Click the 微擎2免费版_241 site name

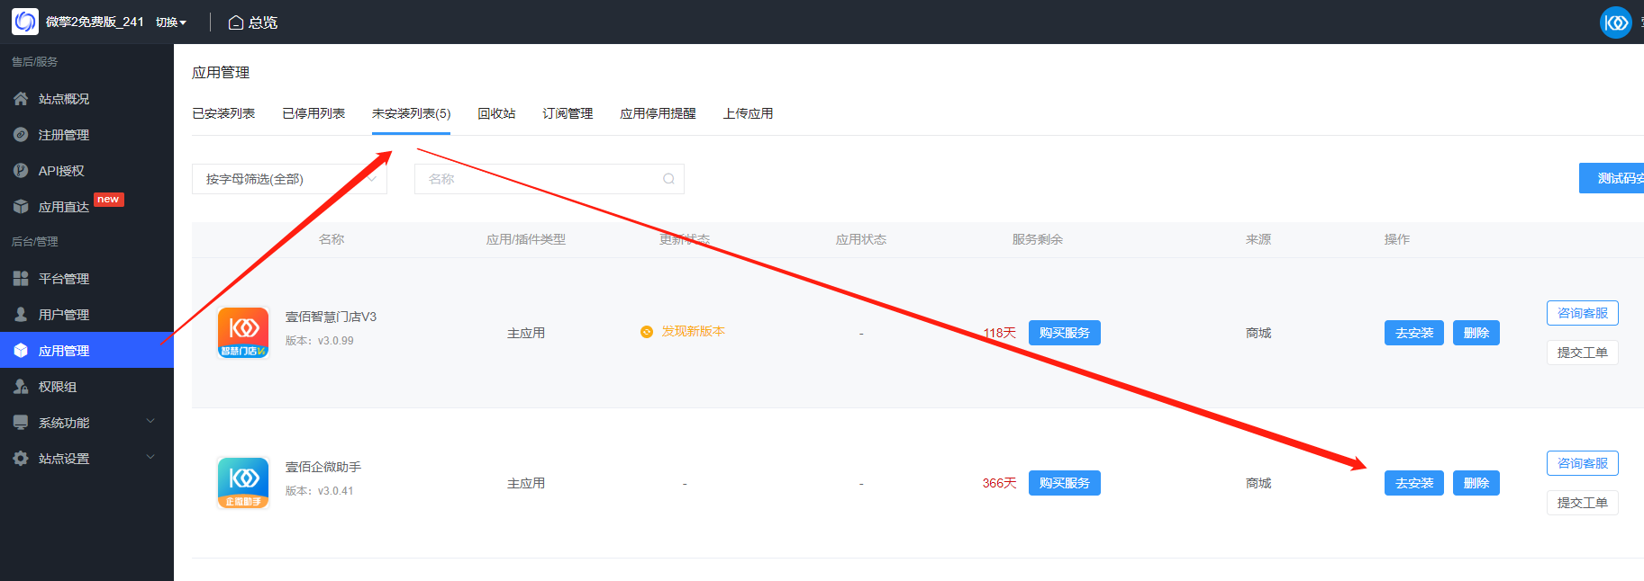95,22
